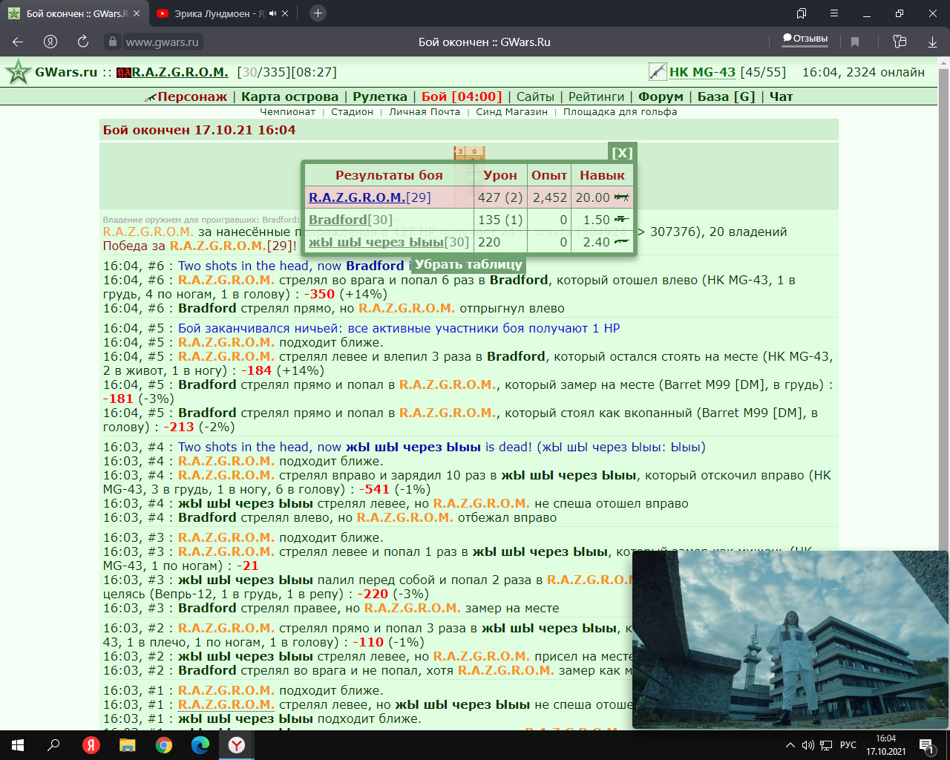
Task: Launch Chrome from the Windows taskbar
Action: tap(164, 745)
